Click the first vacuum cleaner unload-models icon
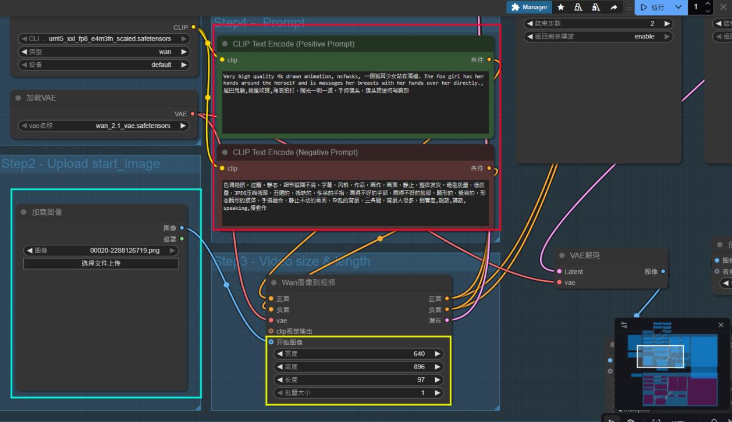This screenshot has width=732, height=422. (578, 7)
